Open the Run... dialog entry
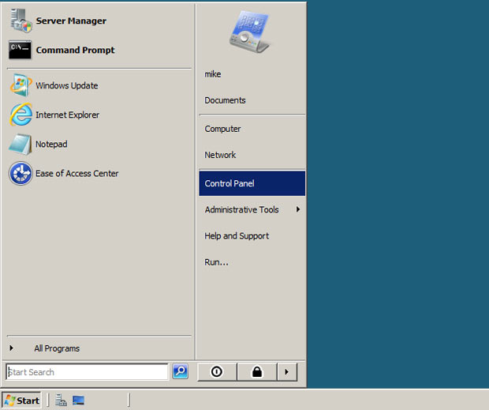489x410 pixels. [x=216, y=262]
